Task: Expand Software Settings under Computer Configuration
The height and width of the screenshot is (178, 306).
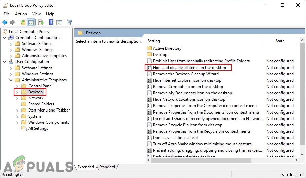Action: coord(11,44)
